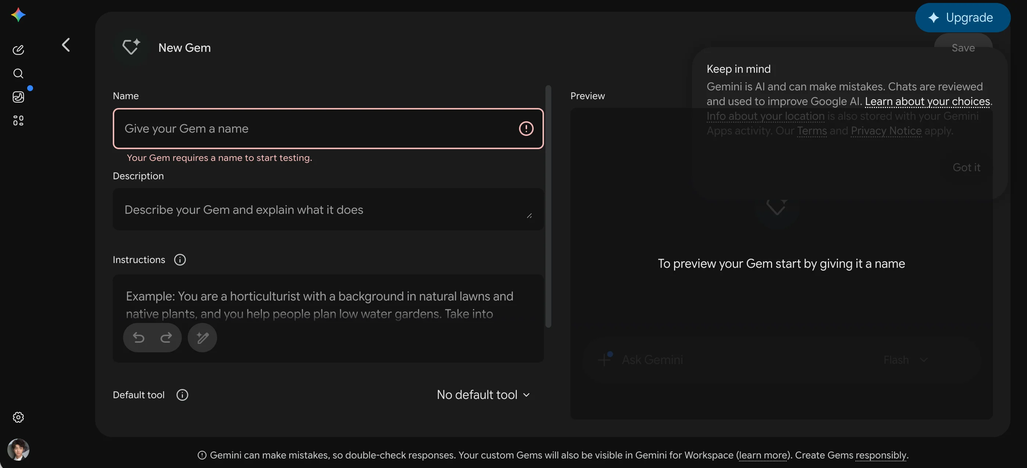Open settings gear in sidebar
Screen dimensions: 1027x468
[x=18, y=417]
